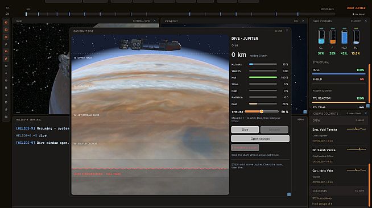Close the Crew & Colonists panel
The height and width of the screenshot is (208, 372).
coord(366,113)
